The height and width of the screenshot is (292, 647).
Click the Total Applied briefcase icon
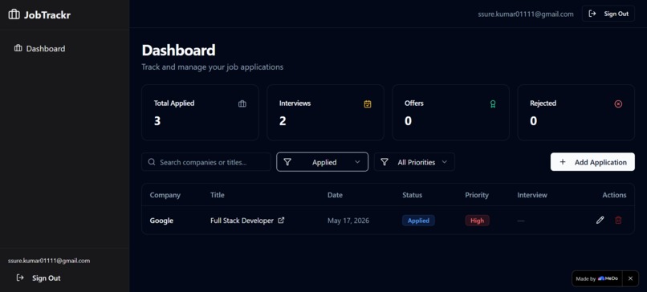(242, 104)
